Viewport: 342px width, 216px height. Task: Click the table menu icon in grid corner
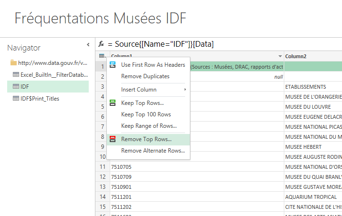(102, 56)
